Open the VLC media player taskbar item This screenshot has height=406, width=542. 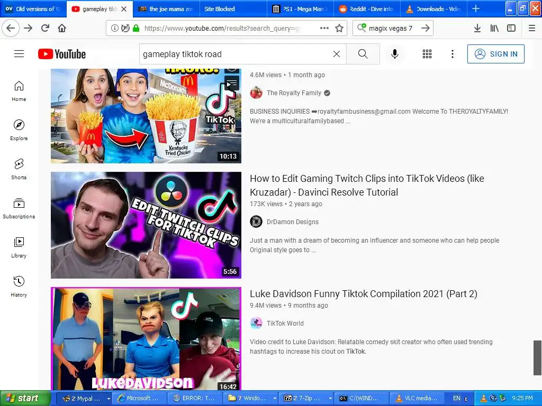coord(417,399)
